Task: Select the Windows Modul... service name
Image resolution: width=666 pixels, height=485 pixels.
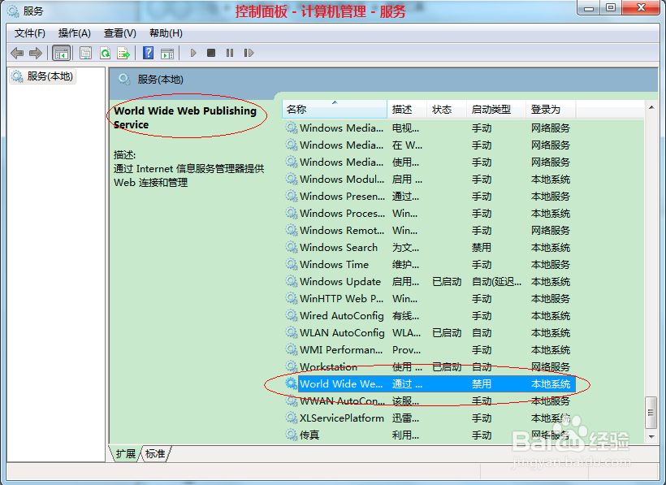Action: tap(342, 180)
